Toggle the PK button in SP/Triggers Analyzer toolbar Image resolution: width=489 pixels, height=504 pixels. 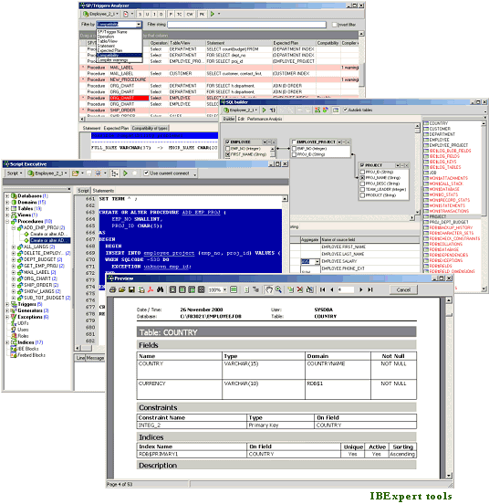click(x=202, y=15)
